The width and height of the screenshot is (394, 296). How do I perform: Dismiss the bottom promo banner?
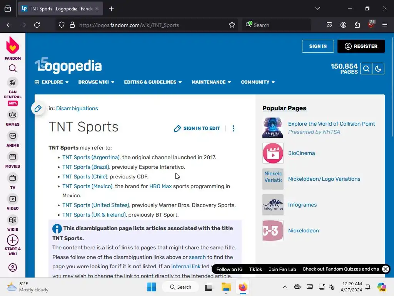[386, 269]
